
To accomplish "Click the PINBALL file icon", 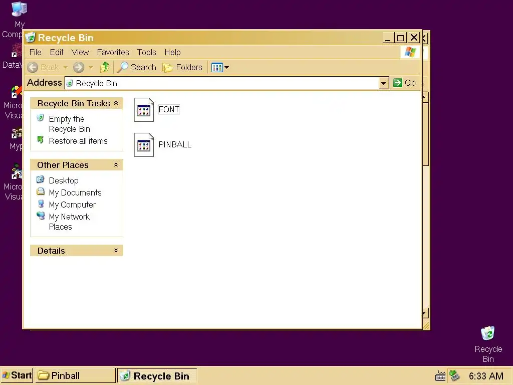I will click(x=144, y=145).
